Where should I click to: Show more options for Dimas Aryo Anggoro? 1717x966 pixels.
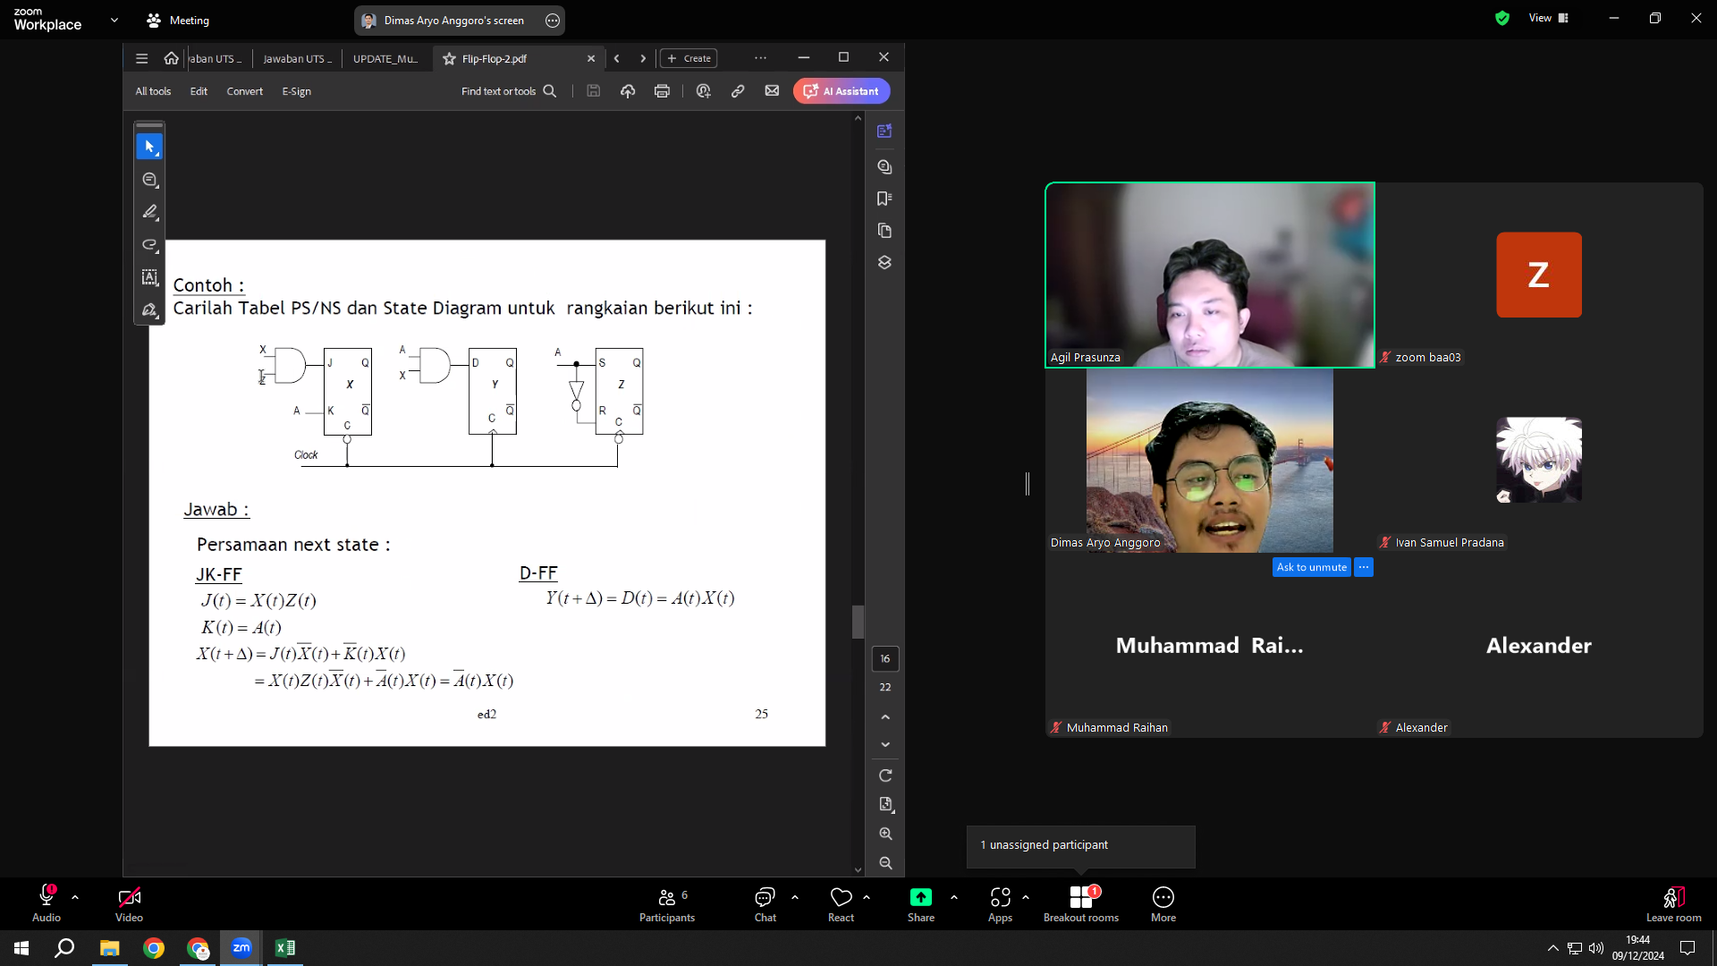coord(1364,567)
